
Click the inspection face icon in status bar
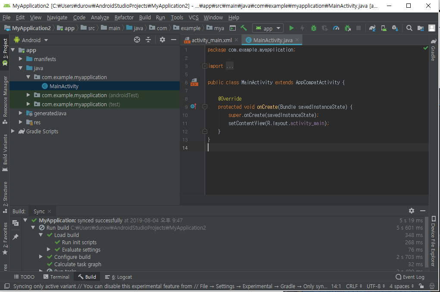(432, 286)
